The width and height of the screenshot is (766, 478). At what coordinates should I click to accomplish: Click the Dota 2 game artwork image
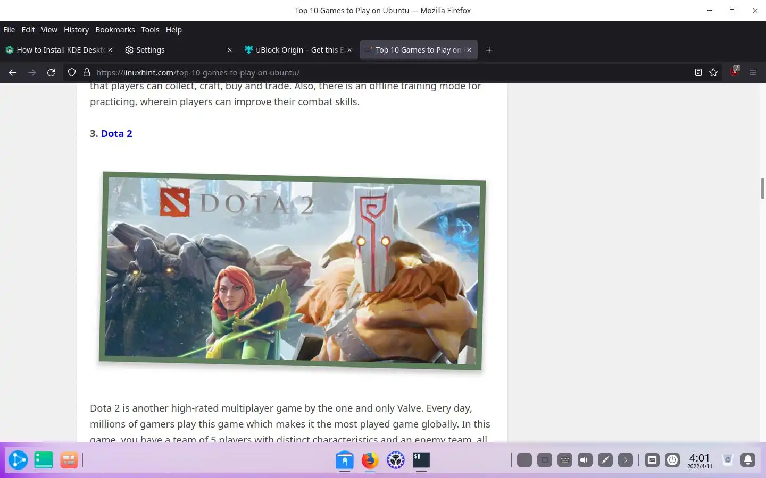[x=292, y=271]
